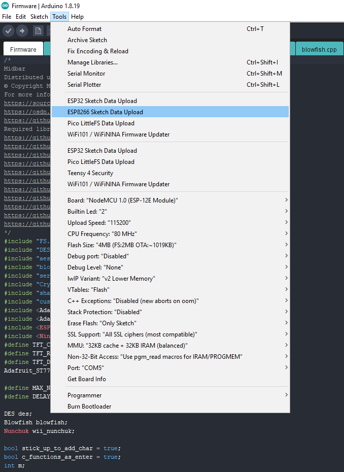Choose Burn Bootloader
Image resolution: width=344 pixels, height=472 pixels.
click(x=89, y=406)
